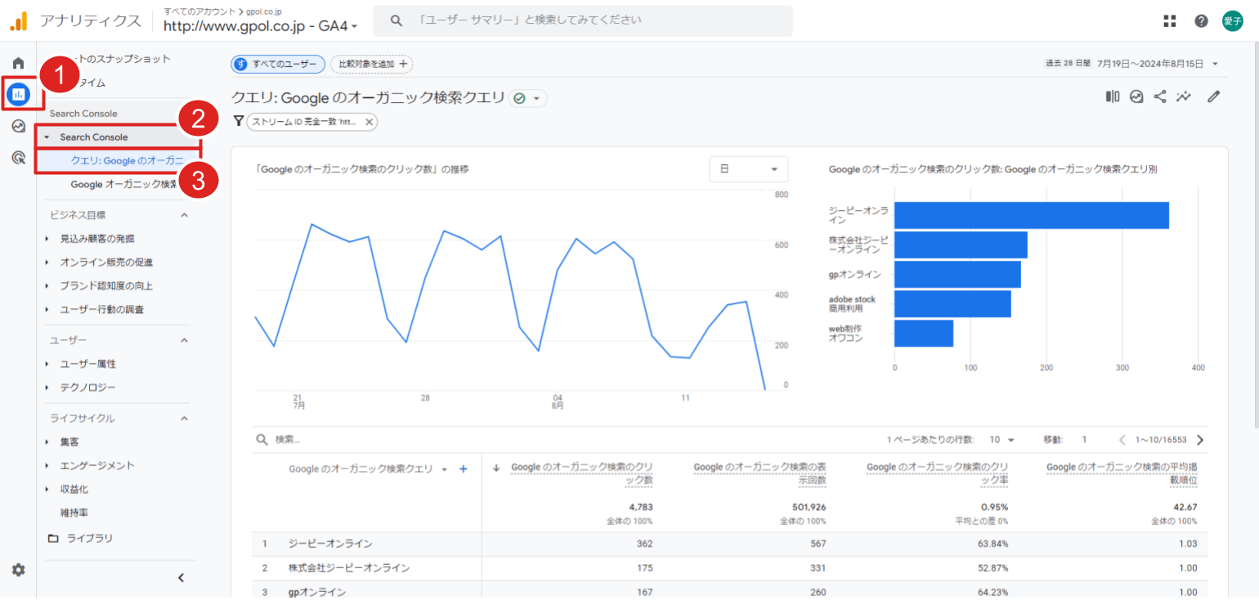1259x605 pixels.
Task: Click the 移動 page number field
Action: point(1085,440)
